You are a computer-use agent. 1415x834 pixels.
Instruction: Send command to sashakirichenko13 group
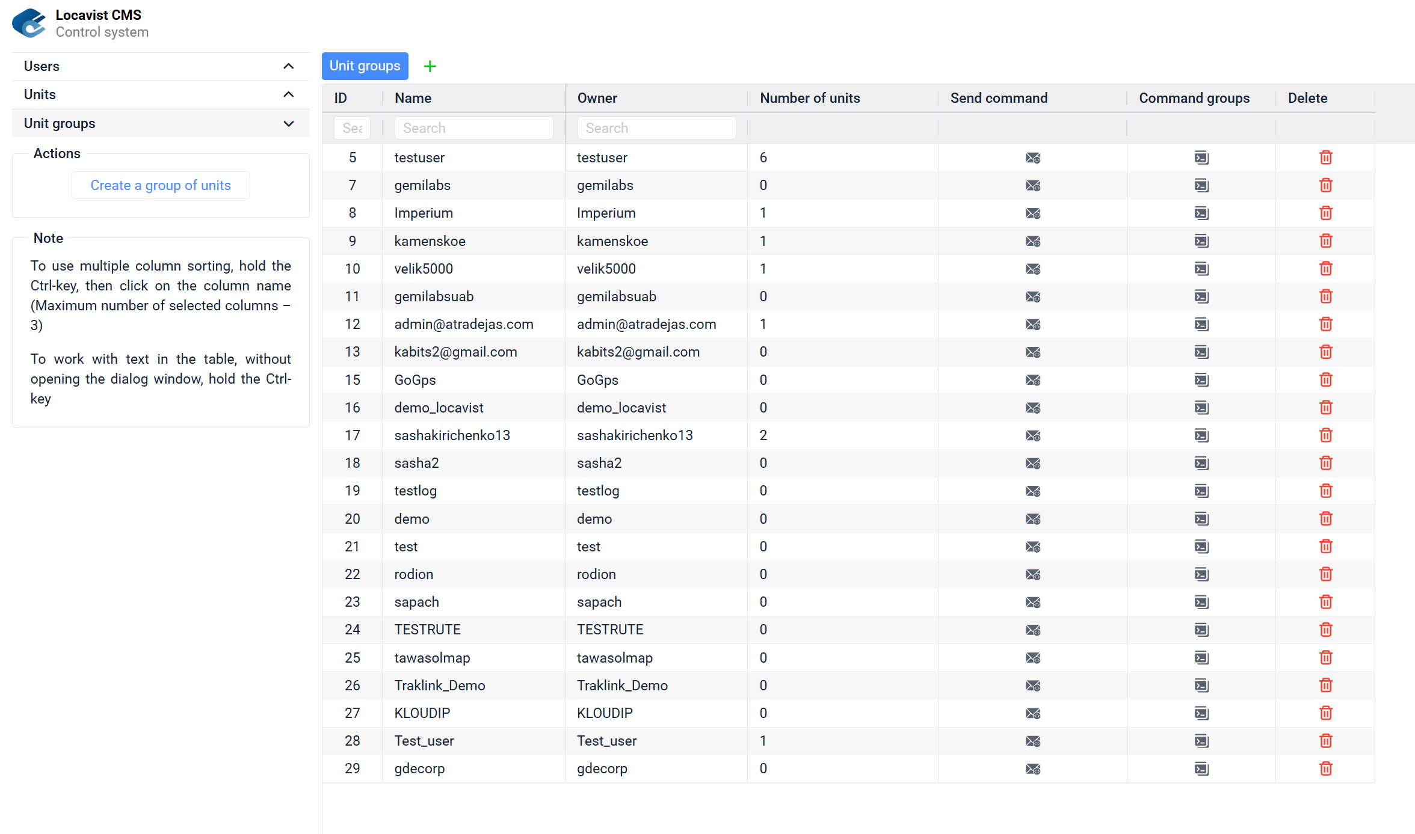tap(1032, 435)
